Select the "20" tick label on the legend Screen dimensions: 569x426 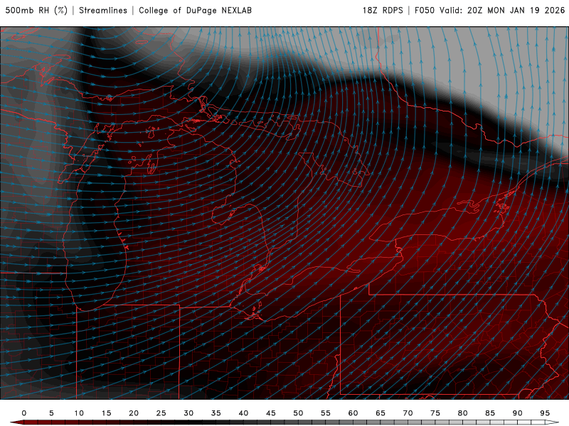(134, 413)
